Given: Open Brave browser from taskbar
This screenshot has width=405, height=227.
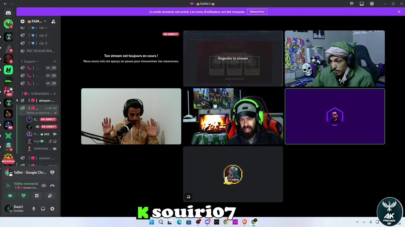Looking at the screenshot, I should click(244, 222).
